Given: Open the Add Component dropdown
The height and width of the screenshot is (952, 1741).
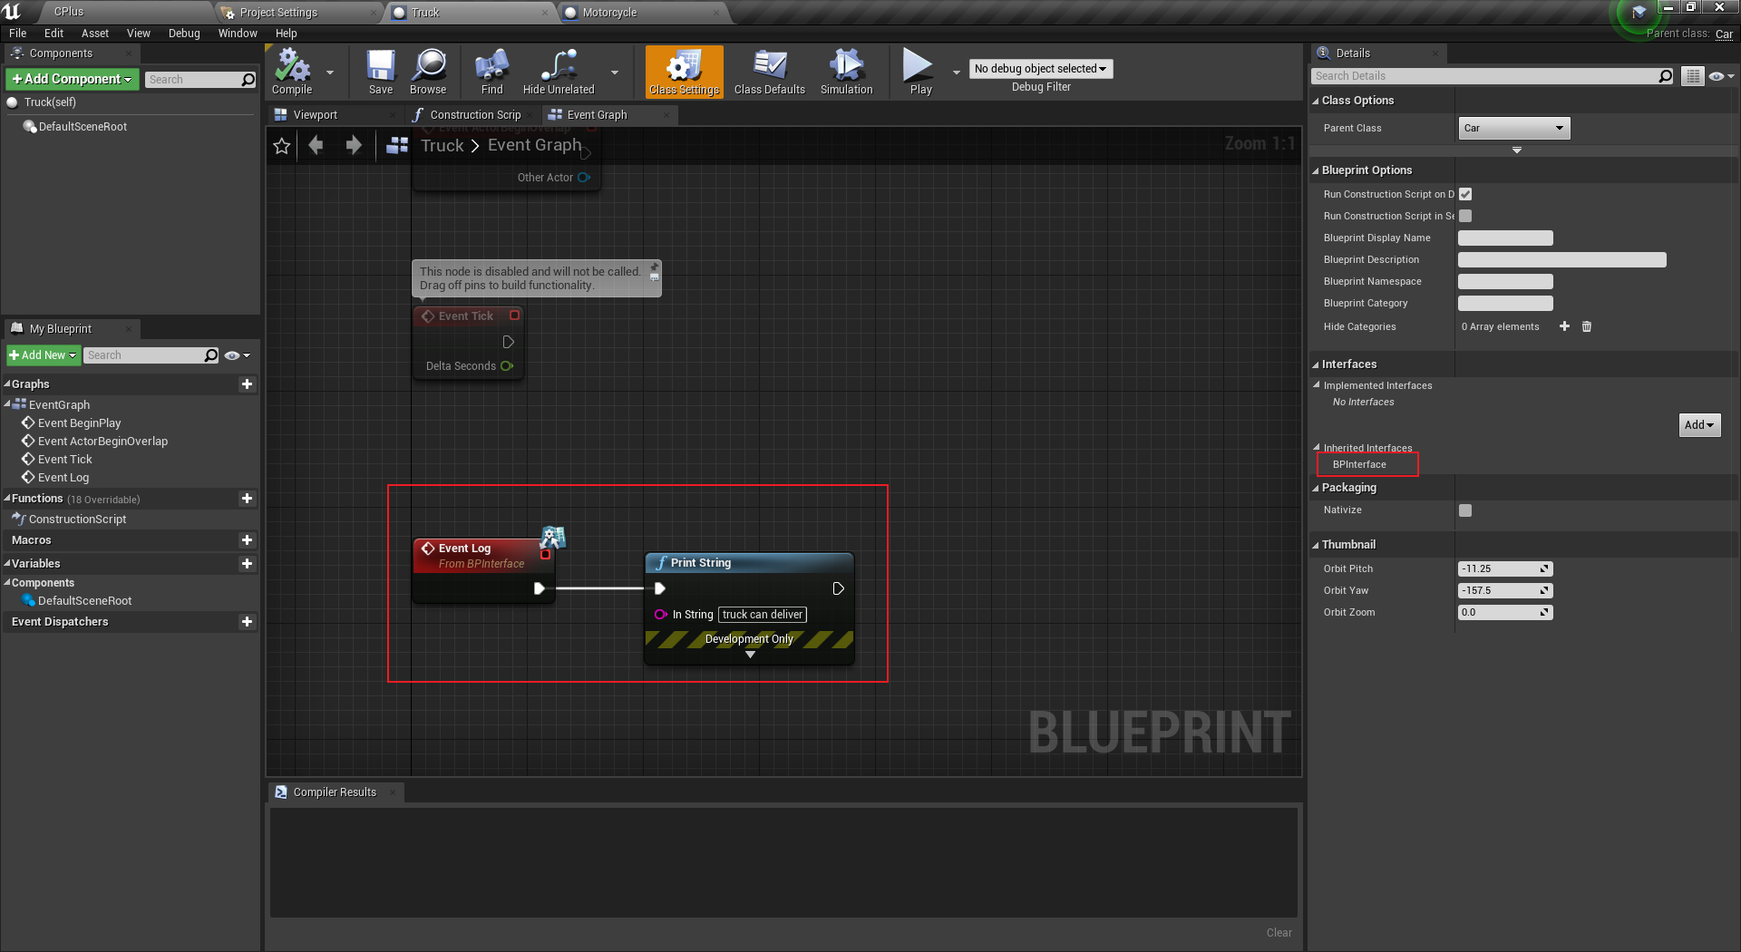Looking at the screenshot, I should (x=73, y=79).
